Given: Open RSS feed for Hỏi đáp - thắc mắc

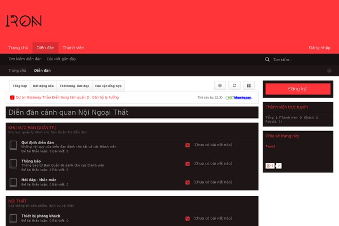Looking at the screenshot, I should click(x=188, y=182).
